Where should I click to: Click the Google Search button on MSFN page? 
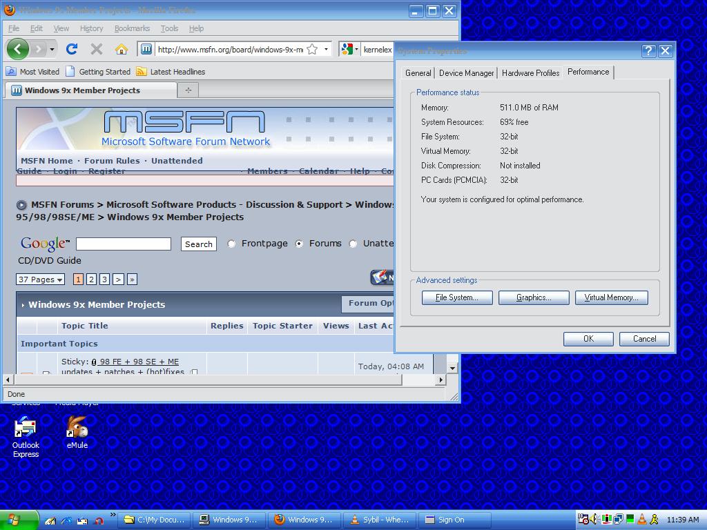click(198, 244)
